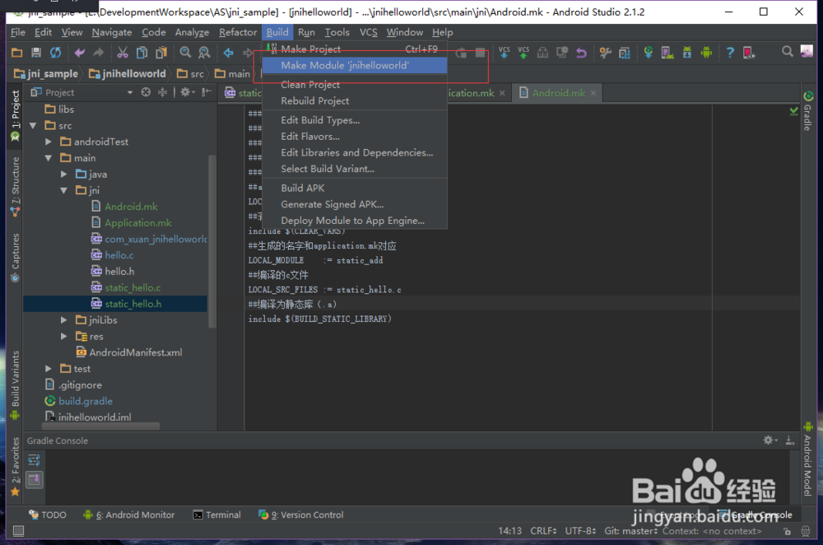Click the gear icon in the Gradle Console header
Viewport: 823px width, 545px height.
(x=769, y=440)
